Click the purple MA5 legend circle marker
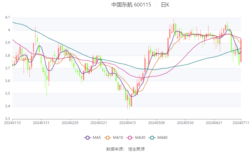Screen dimensions: 251x152 87,138
